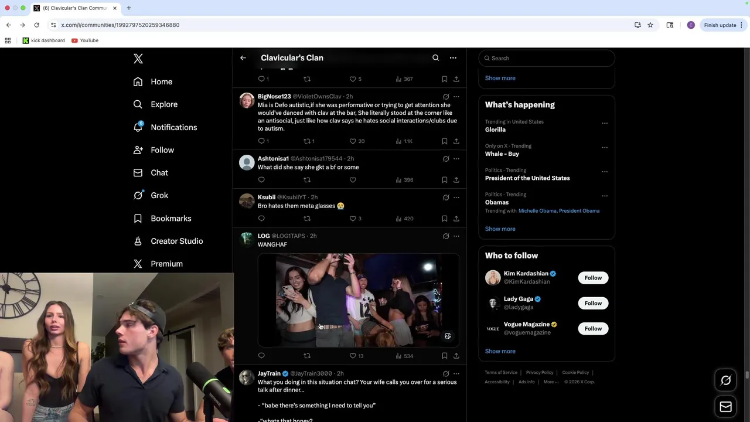
Task: Share LOG's WANGHAF post
Action: [456, 356]
